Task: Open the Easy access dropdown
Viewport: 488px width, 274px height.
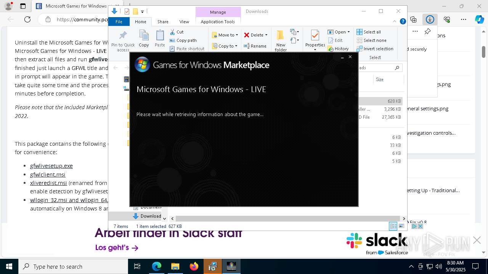Action: 295,40
